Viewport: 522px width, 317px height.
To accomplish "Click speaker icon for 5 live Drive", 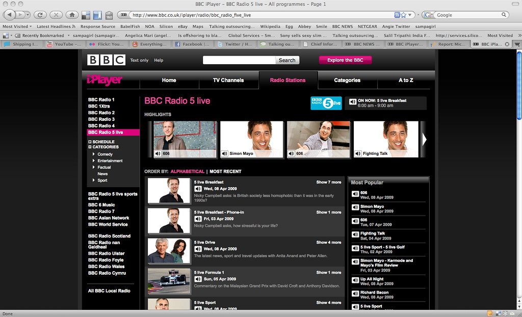I will coord(198,249).
